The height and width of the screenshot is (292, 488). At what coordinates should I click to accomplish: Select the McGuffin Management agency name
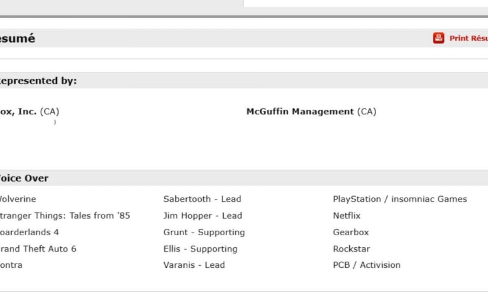tap(300, 112)
